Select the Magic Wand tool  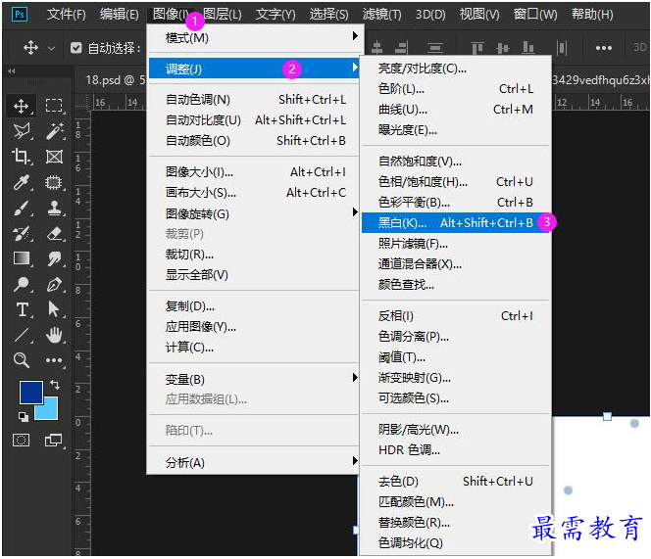click(54, 131)
